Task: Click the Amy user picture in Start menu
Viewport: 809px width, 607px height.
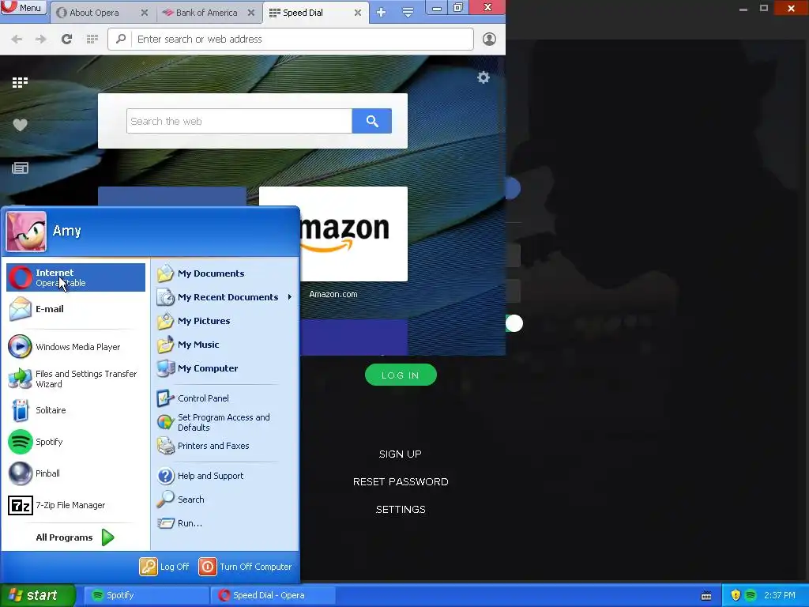Action: point(26,232)
